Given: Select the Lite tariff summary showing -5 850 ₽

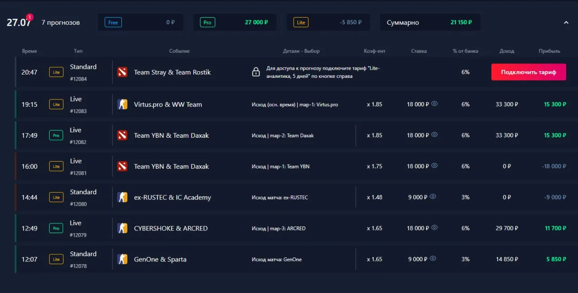Looking at the screenshot, I should coord(328,22).
